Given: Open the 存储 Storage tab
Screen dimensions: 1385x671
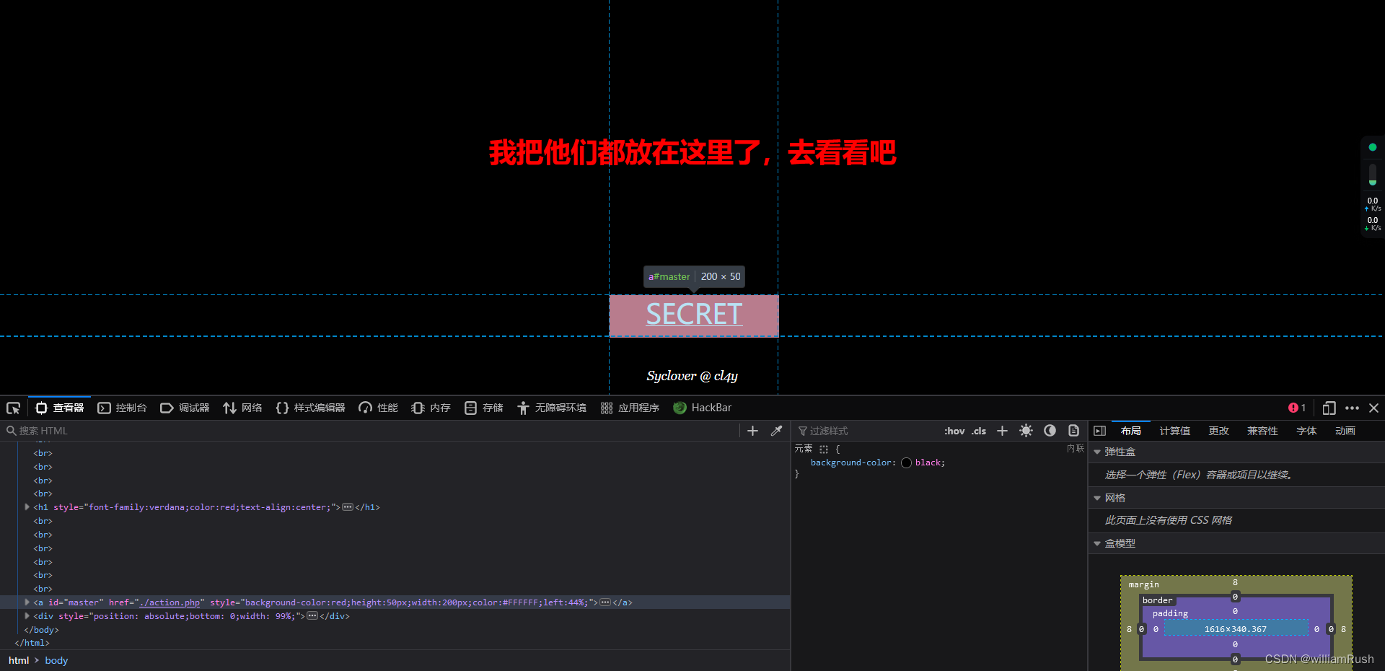Looking at the screenshot, I should click(483, 408).
